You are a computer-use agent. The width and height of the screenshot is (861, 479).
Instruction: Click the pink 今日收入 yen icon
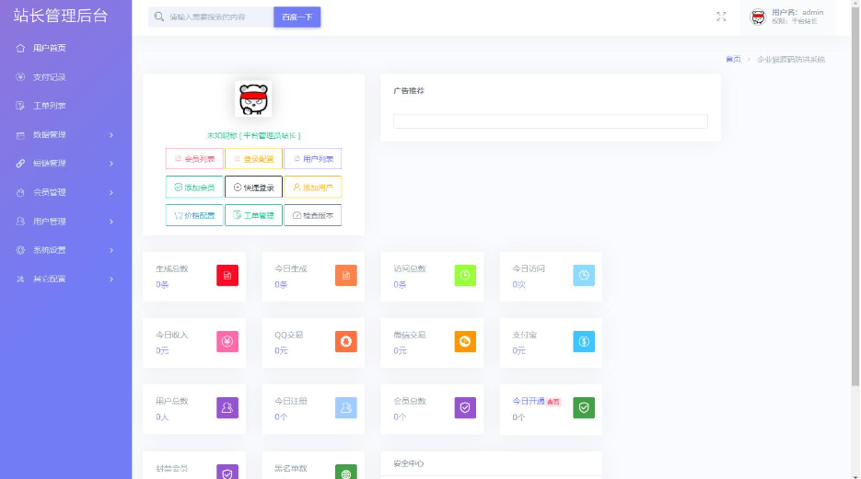[x=227, y=341]
